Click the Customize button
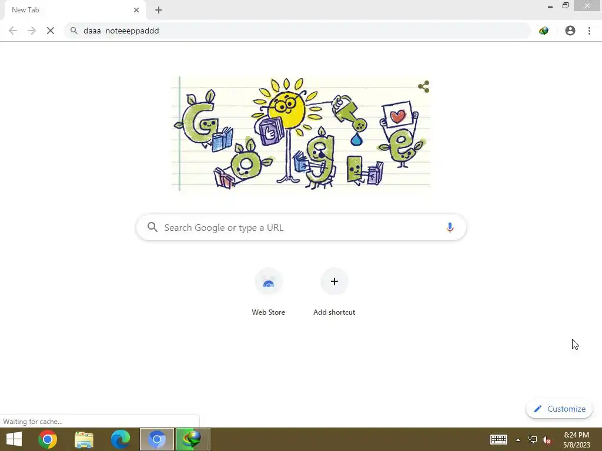Image resolution: width=602 pixels, height=451 pixels. [559, 409]
